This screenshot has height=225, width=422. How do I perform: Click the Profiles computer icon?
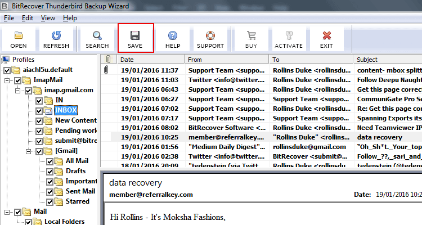pos(6,59)
